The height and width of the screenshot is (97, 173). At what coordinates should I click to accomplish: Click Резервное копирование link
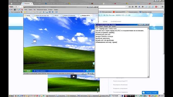point(120,88)
